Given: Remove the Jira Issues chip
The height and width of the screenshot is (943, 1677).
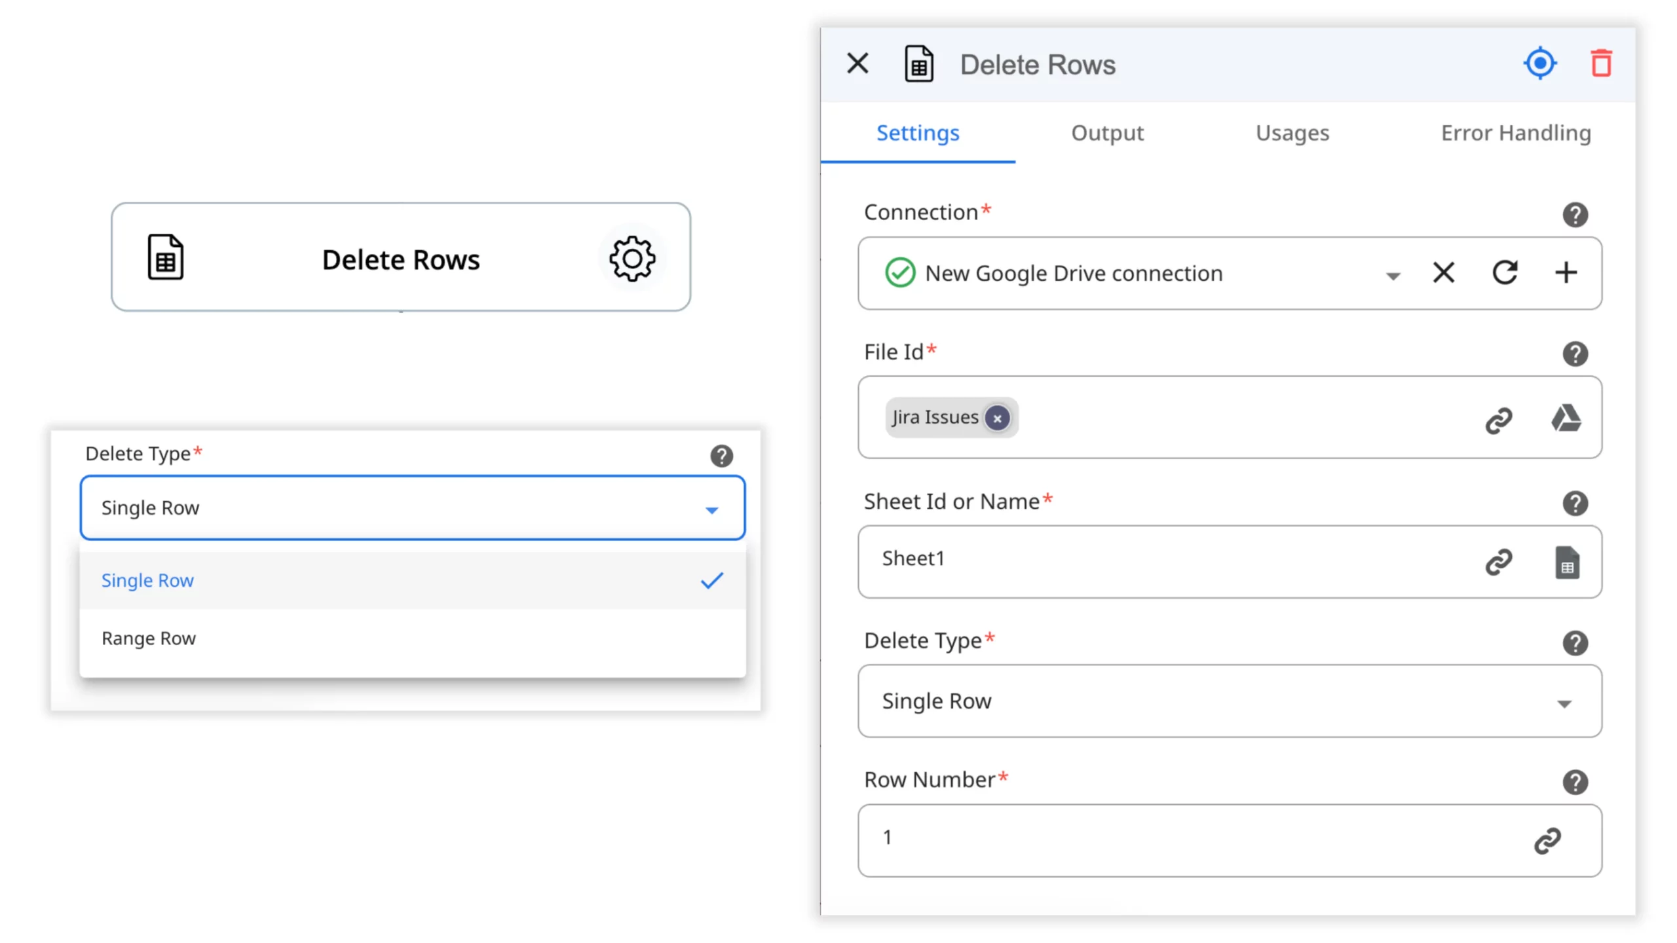Looking at the screenshot, I should point(997,418).
